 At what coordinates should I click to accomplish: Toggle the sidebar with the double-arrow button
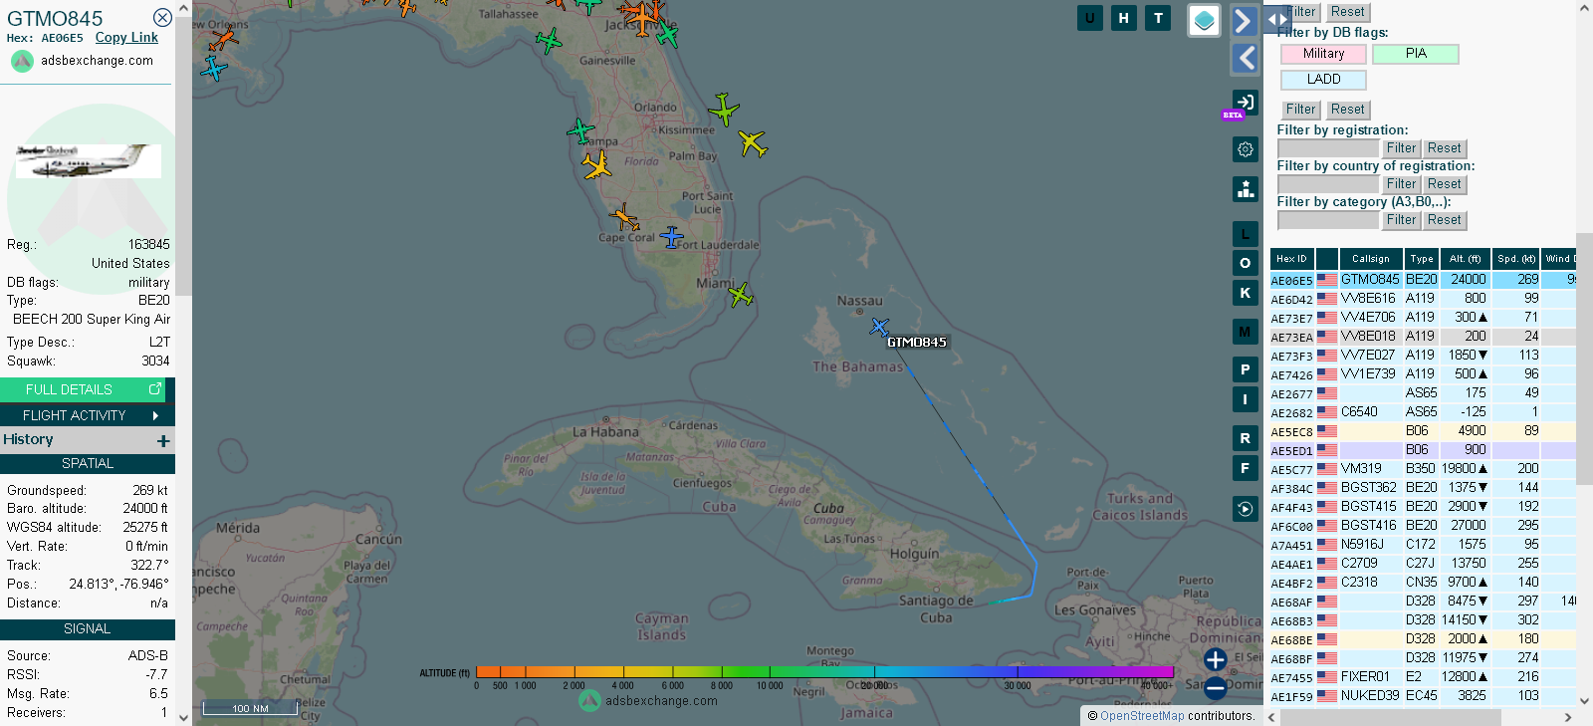point(1277,20)
